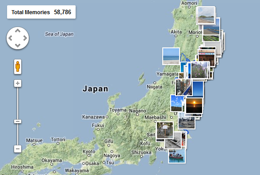Open the beach photo near Yamagata
Image resolution: width=260 pixels, height=175 pixels.
pyautogui.click(x=171, y=56)
